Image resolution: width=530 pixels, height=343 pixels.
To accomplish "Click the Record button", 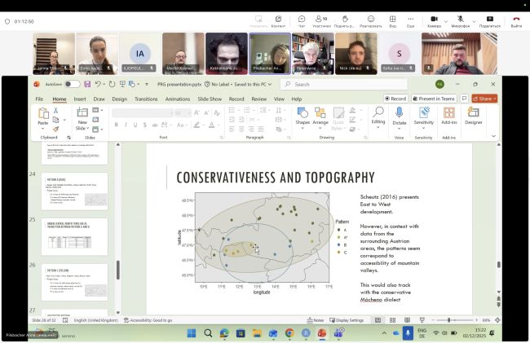I will click(397, 99).
